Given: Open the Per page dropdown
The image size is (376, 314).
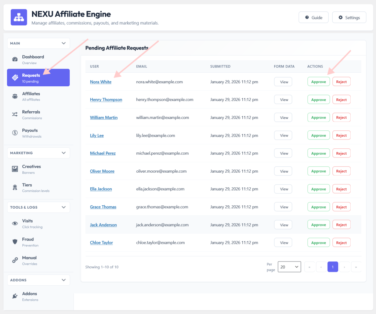Looking at the screenshot, I should [289, 267].
